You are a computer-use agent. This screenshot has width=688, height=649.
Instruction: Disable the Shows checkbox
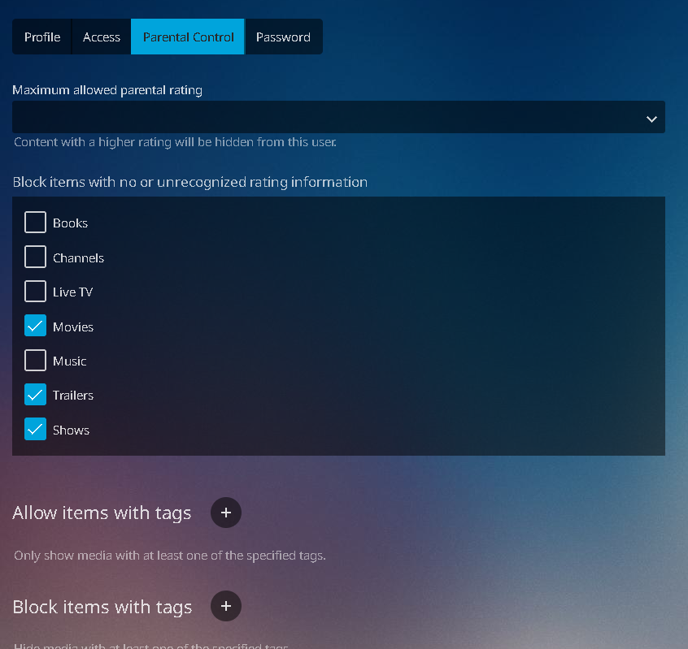pos(35,430)
